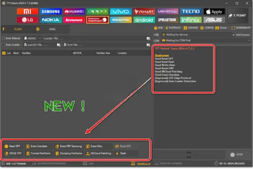Click the Partition column header

26,53
